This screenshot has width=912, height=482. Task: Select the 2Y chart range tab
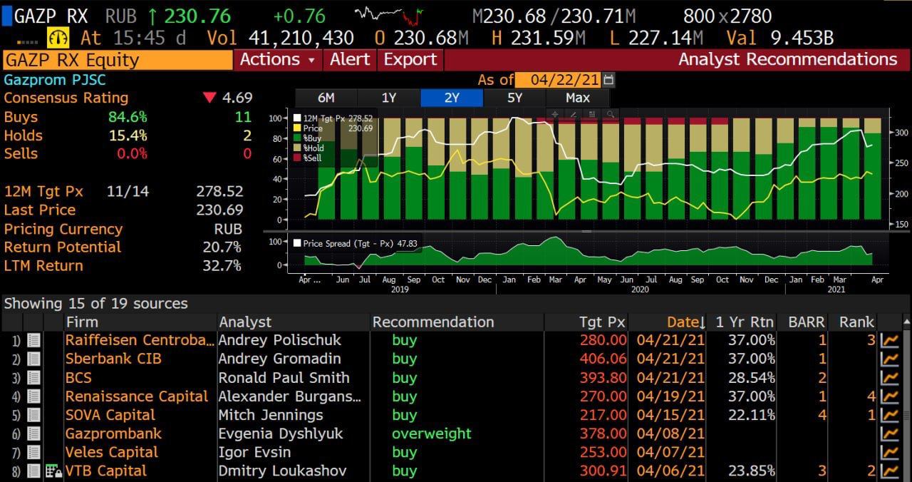(452, 98)
